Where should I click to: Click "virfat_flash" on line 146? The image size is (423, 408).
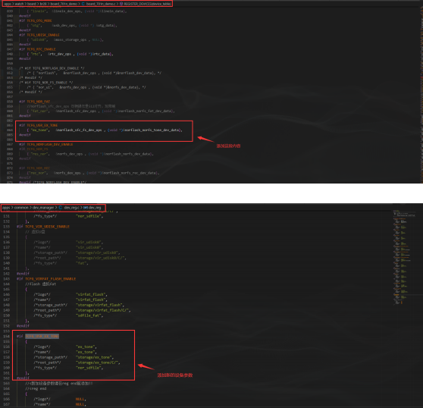click(x=91, y=294)
